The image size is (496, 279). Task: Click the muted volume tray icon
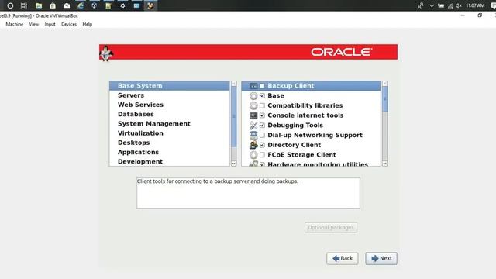pyautogui.click(x=459, y=5)
